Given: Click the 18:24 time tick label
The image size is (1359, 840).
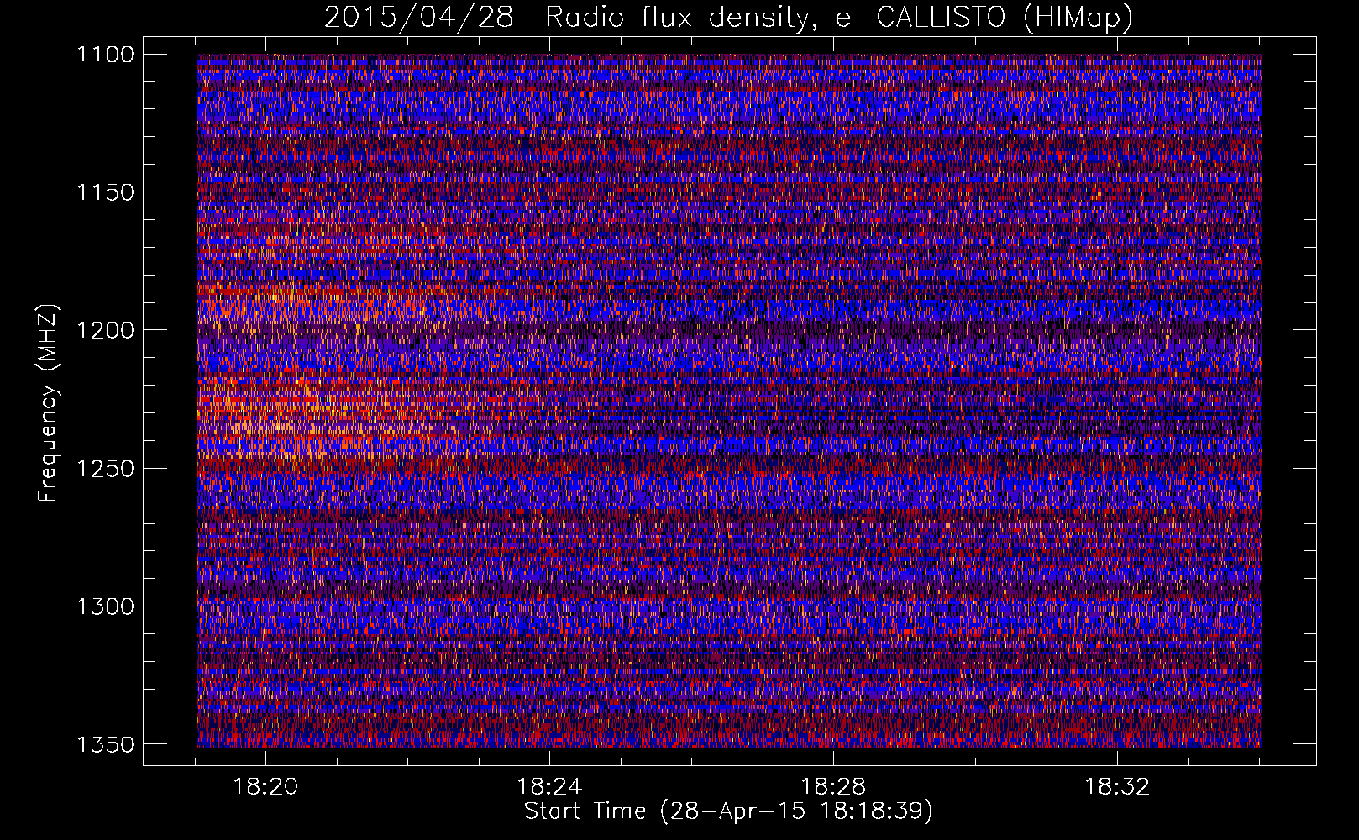Looking at the screenshot, I should 549,787.
